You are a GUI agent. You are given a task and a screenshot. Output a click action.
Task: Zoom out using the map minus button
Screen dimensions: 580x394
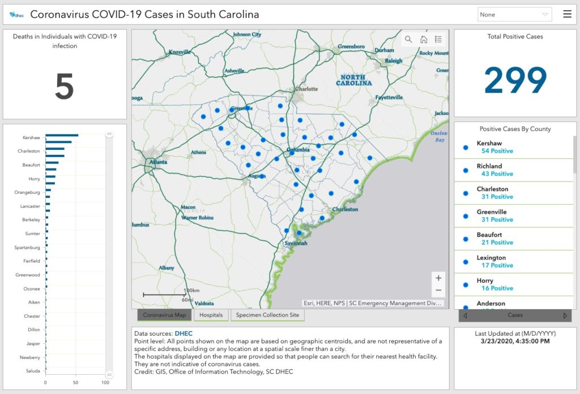coord(438,291)
